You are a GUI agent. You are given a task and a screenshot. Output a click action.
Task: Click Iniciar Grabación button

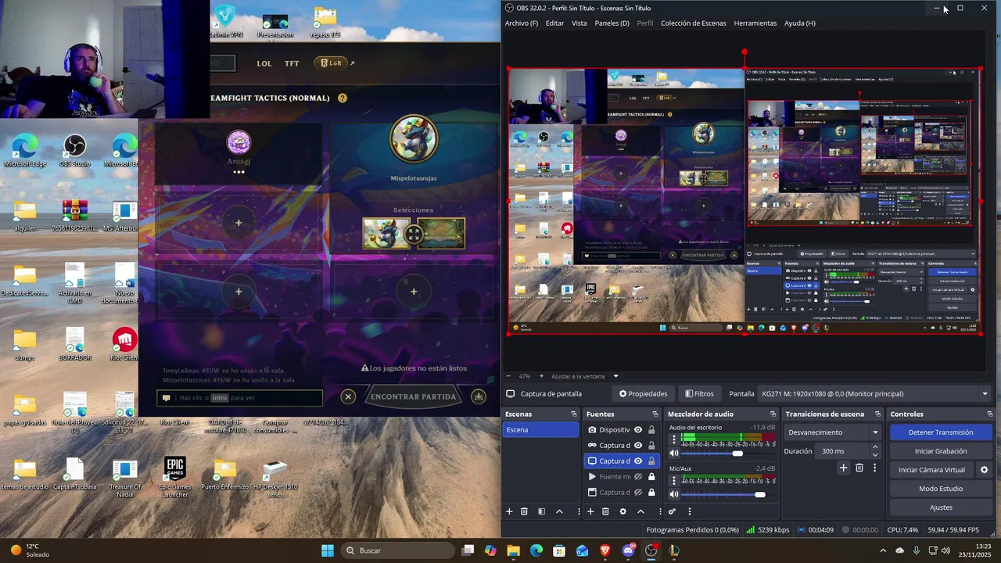[x=941, y=451]
